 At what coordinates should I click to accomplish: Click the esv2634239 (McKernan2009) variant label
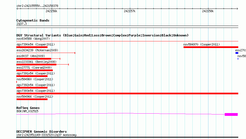pyautogui.click(x=37, y=50)
